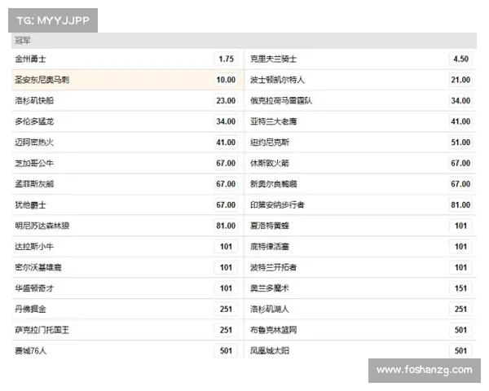The width and height of the screenshot is (489, 391).
Task: Select the 犹他爵士 team name
Action: [30, 204]
